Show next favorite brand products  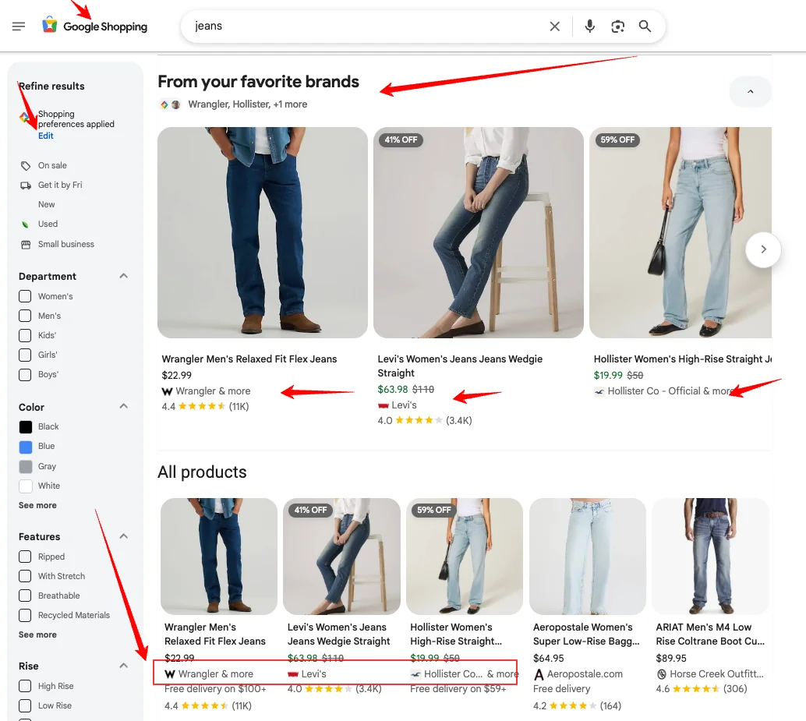(763, 249)
